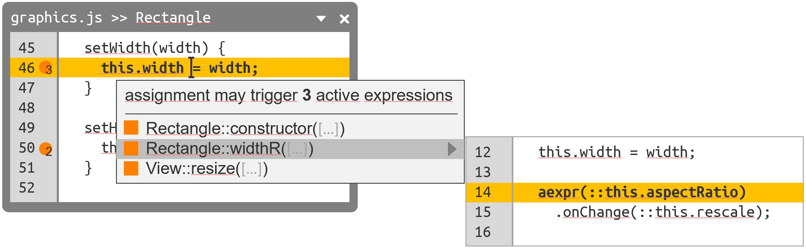Screen dimensions: 806x249
Task: Click line number 48 in the gutter
Action: (x=27, y=108)
